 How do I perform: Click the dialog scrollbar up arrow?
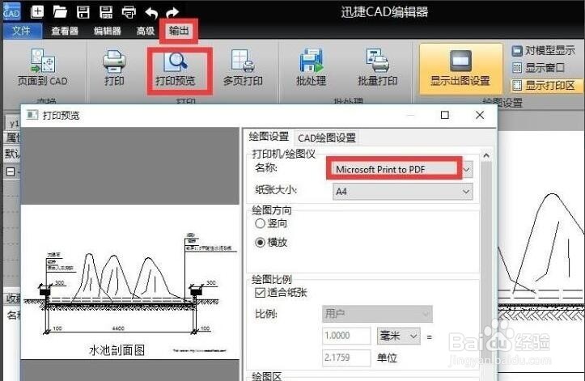click(x=485, y=155)
